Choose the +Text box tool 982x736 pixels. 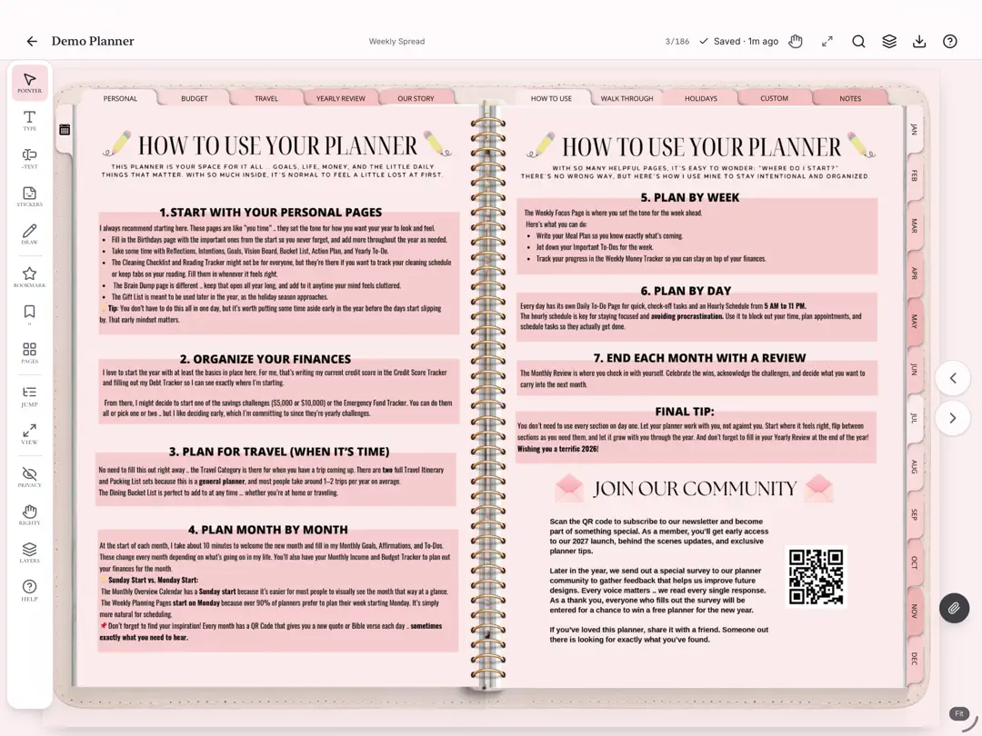coord(29,158)
